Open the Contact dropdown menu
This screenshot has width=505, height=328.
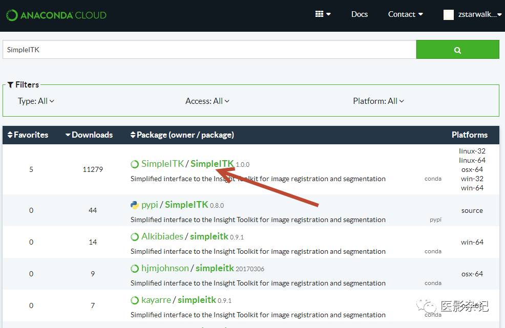tap(405, 14)
